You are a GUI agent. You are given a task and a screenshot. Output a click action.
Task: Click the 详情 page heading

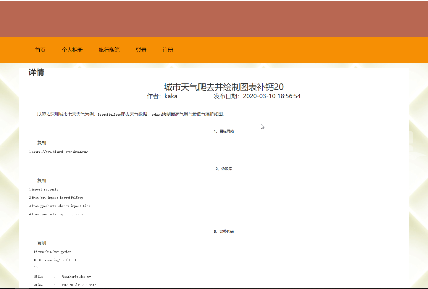(36, 72)
